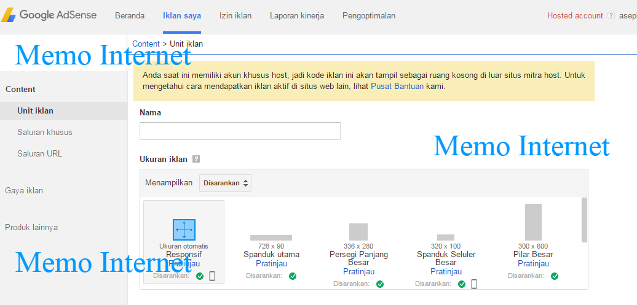637x305 pixels.
Task: Click the Google AdSense logo
Action: point(49,15)
